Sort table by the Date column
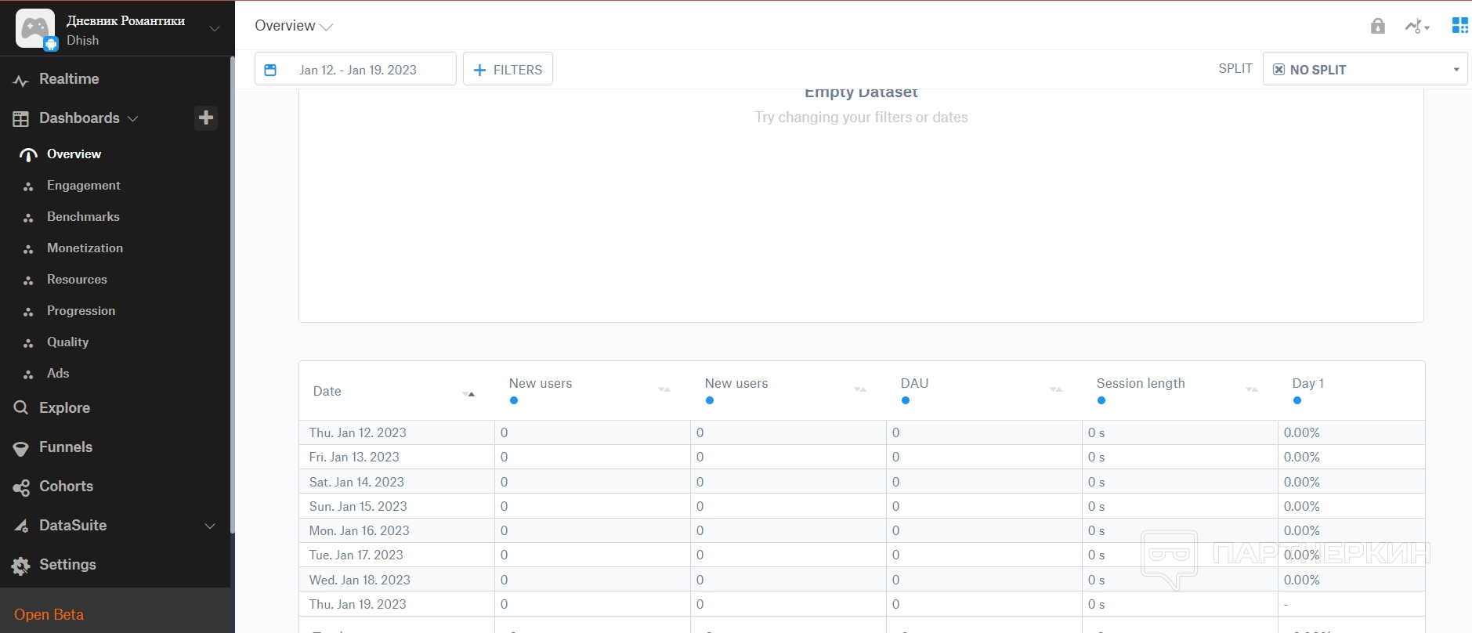The width and height of the screenshot is (1472, 633). point(468,392)
